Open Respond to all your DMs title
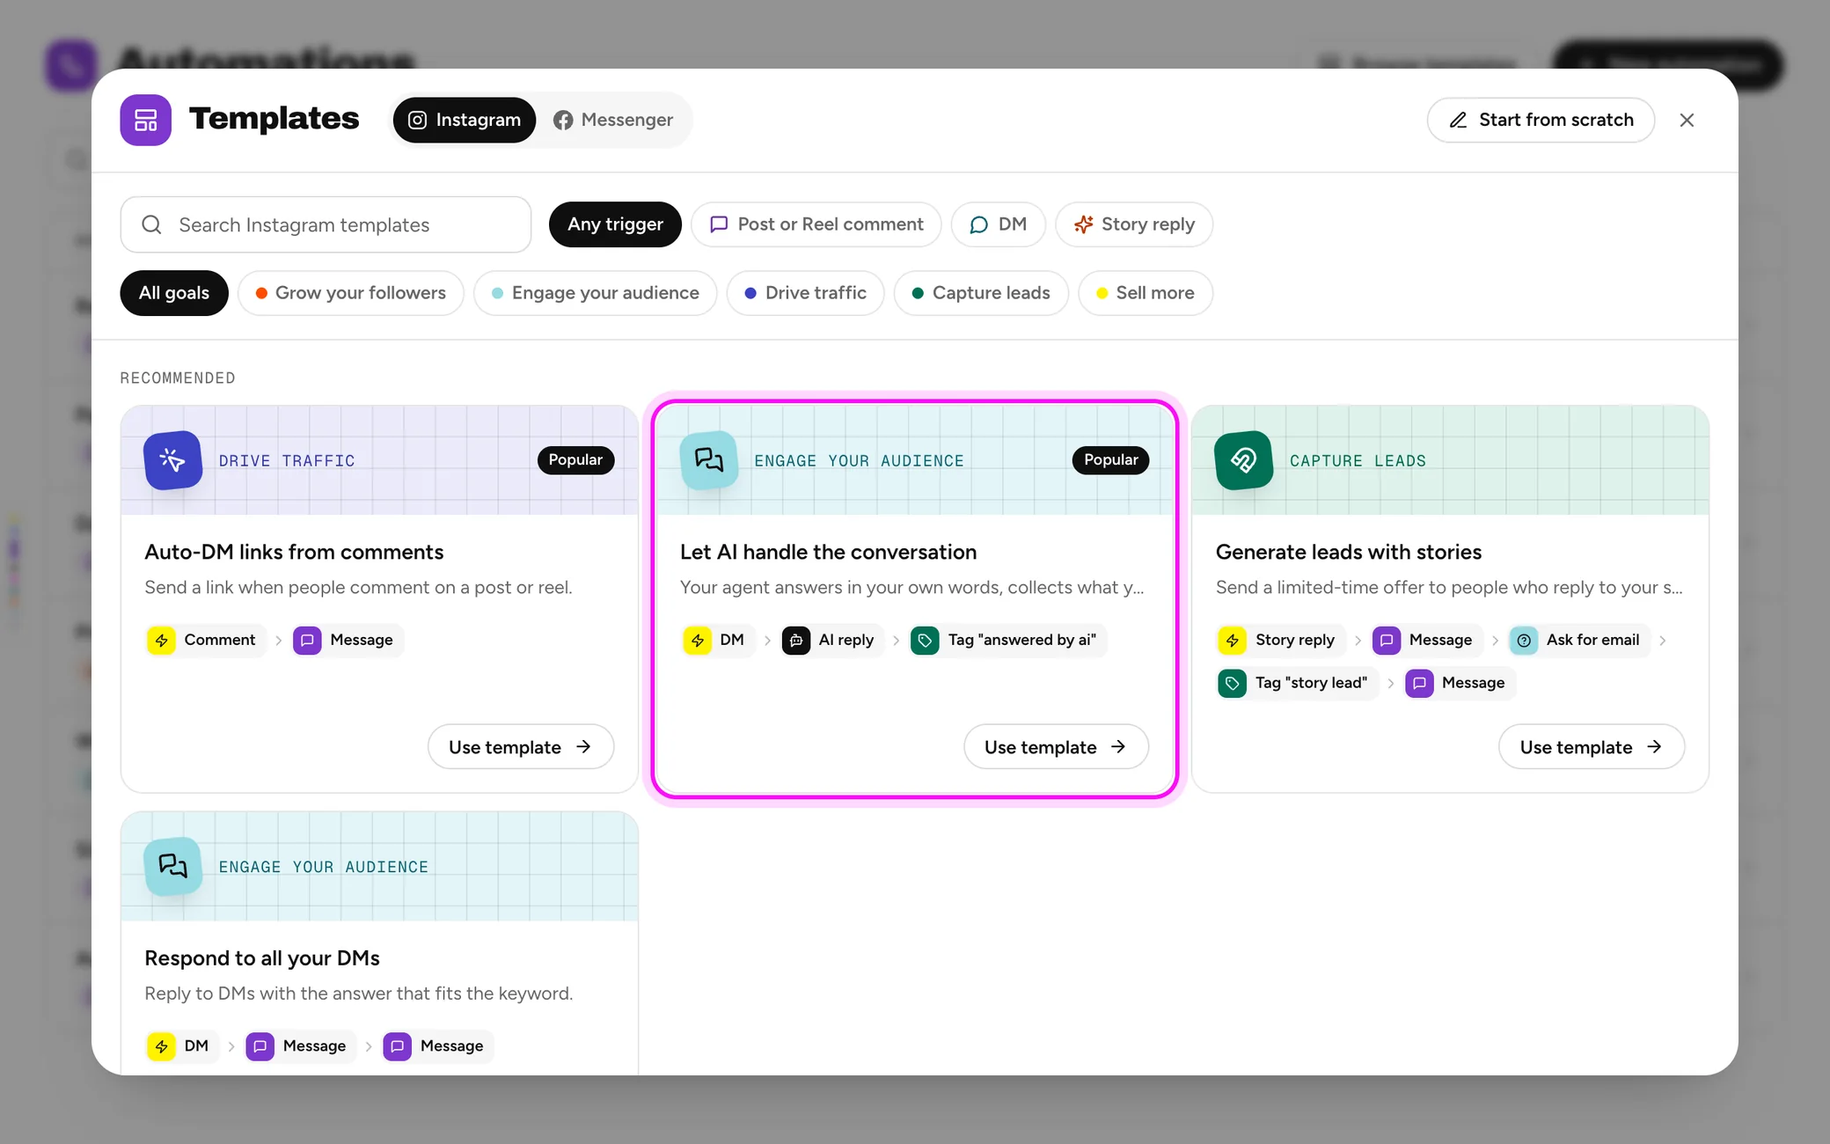The image size is (1830, 1144). (262, 957)
